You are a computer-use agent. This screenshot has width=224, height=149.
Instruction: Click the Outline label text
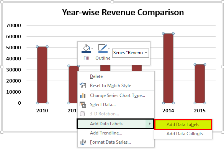tap(103, 58)
